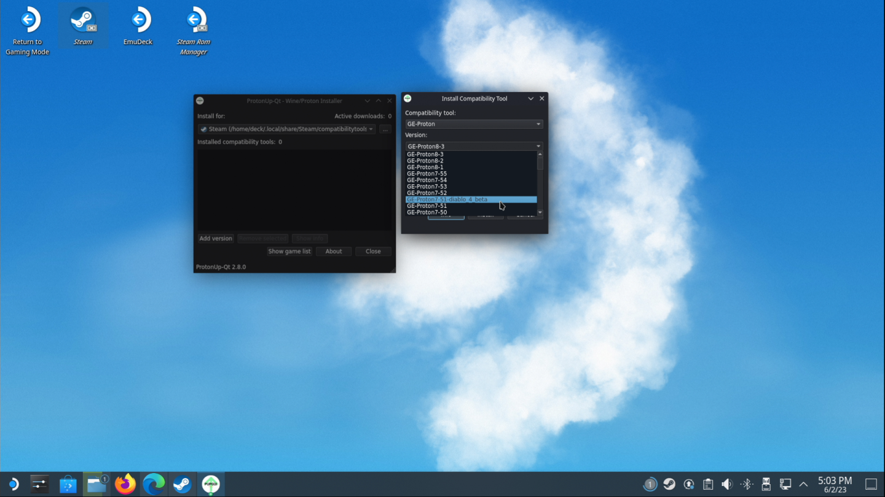Click Show game list button

coord(289,252)
